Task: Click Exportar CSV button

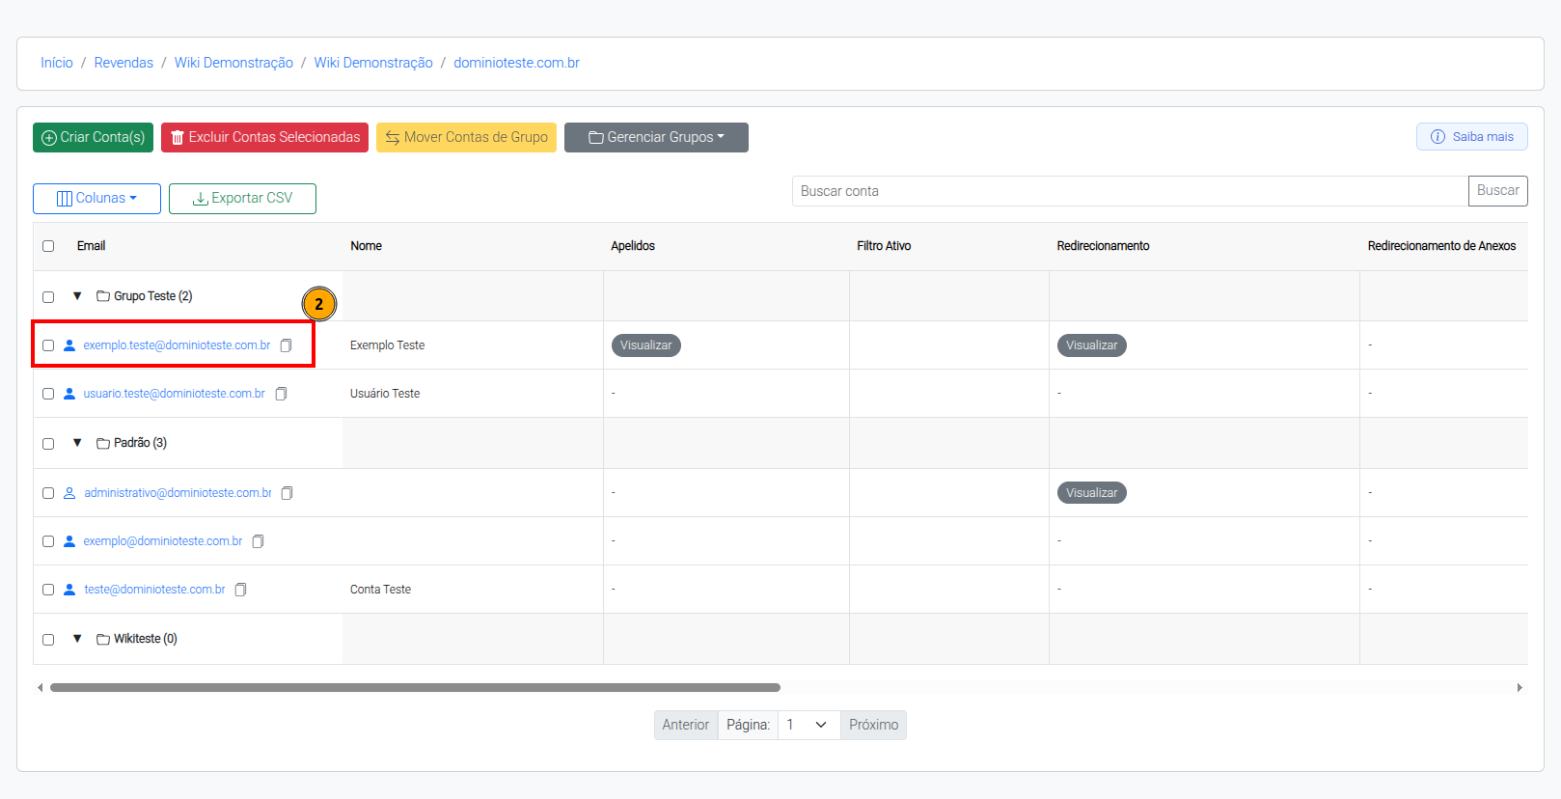Action: pyautogui.click(x=242, y=199)
